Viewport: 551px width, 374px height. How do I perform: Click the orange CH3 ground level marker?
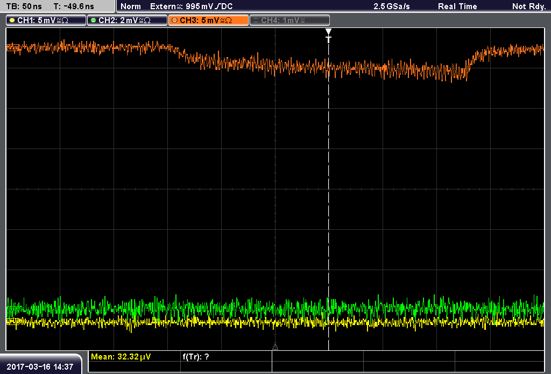(x=13, y=48)
